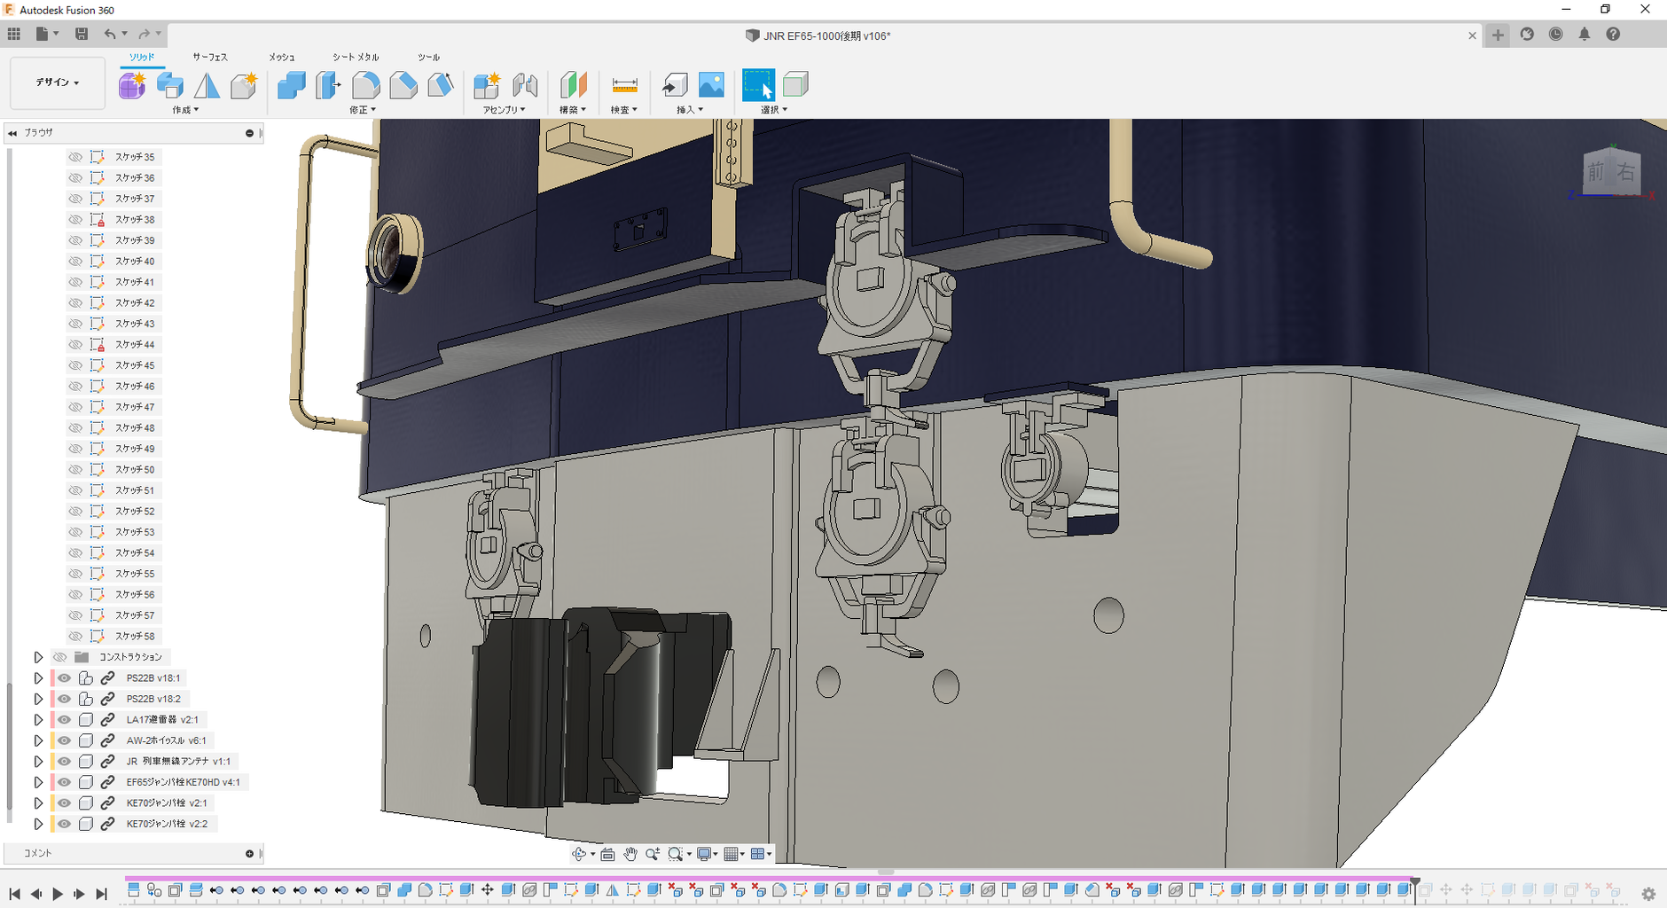Screen dimensions: 1667x908
Task: Show the スケッチ 40 sketch
Action: click(x=75, y=261)
